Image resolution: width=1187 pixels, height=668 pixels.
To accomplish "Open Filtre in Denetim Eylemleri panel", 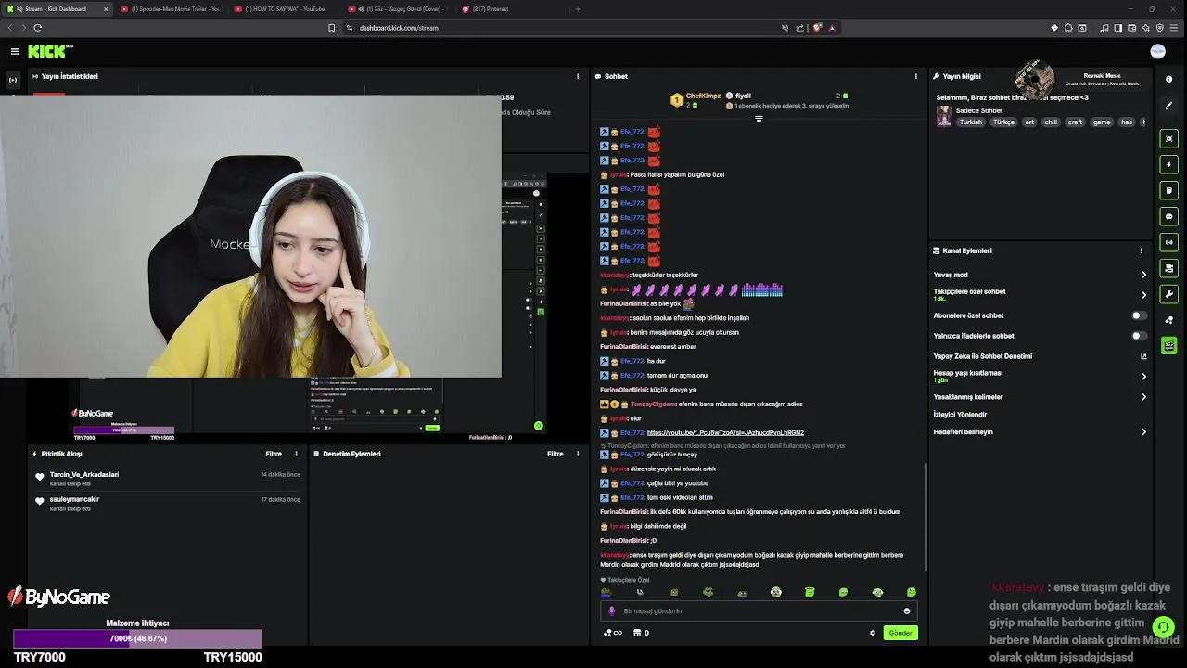I will 555,454.
